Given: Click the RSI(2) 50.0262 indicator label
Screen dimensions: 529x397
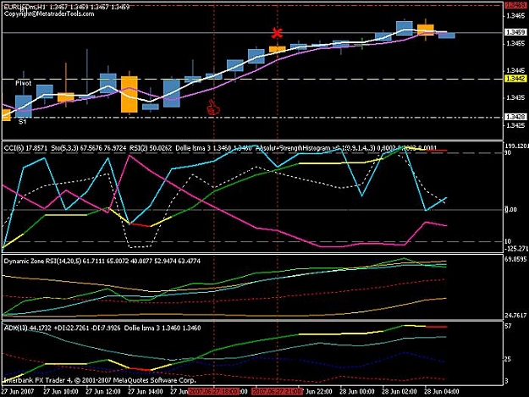Looking at the screenshot, I should tap(151, 148).
